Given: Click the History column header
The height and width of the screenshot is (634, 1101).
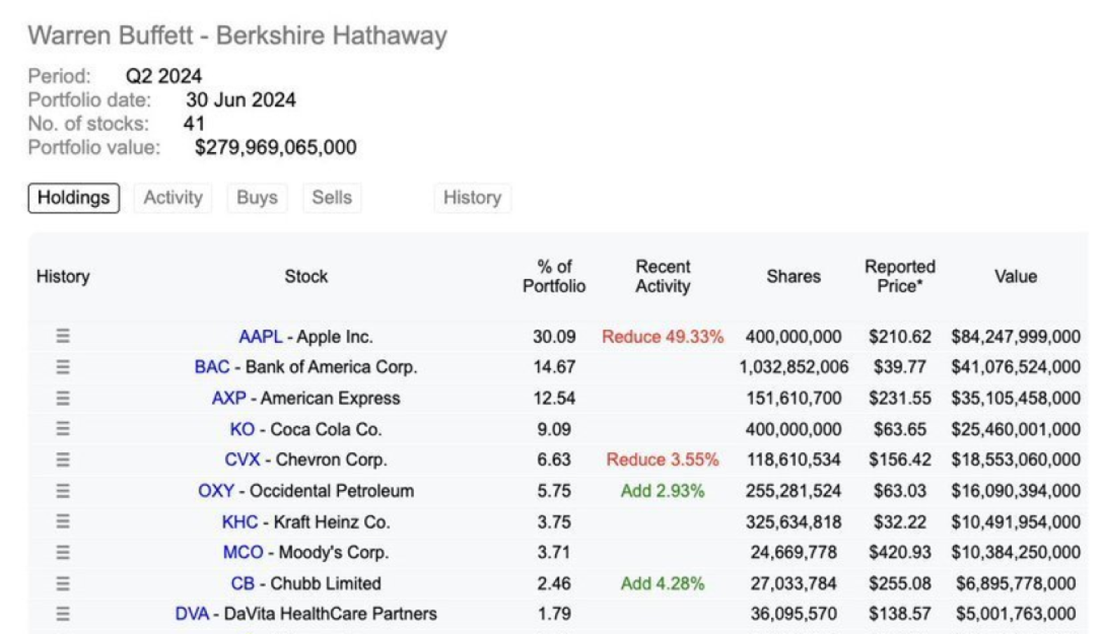Looking at the screenshot, I should [x=63, y=276].
